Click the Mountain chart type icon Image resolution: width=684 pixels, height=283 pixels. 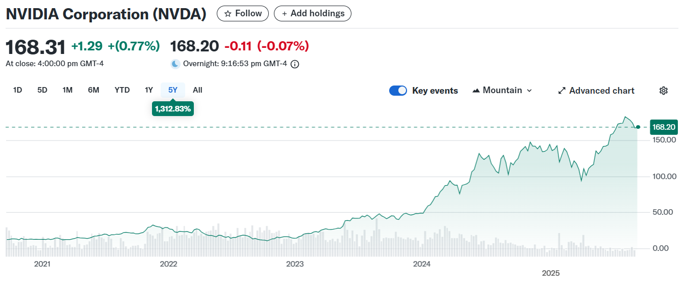click(476, 91)
